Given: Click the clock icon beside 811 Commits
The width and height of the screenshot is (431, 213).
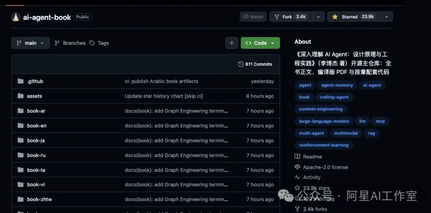Looking at the screenshot, I should [x=241, y=64].
